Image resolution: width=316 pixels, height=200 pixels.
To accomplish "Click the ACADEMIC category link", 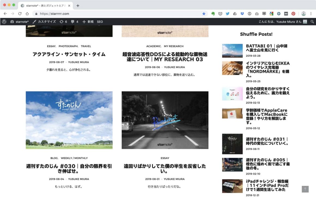I will pyautogui.click(x=154, y=46).
